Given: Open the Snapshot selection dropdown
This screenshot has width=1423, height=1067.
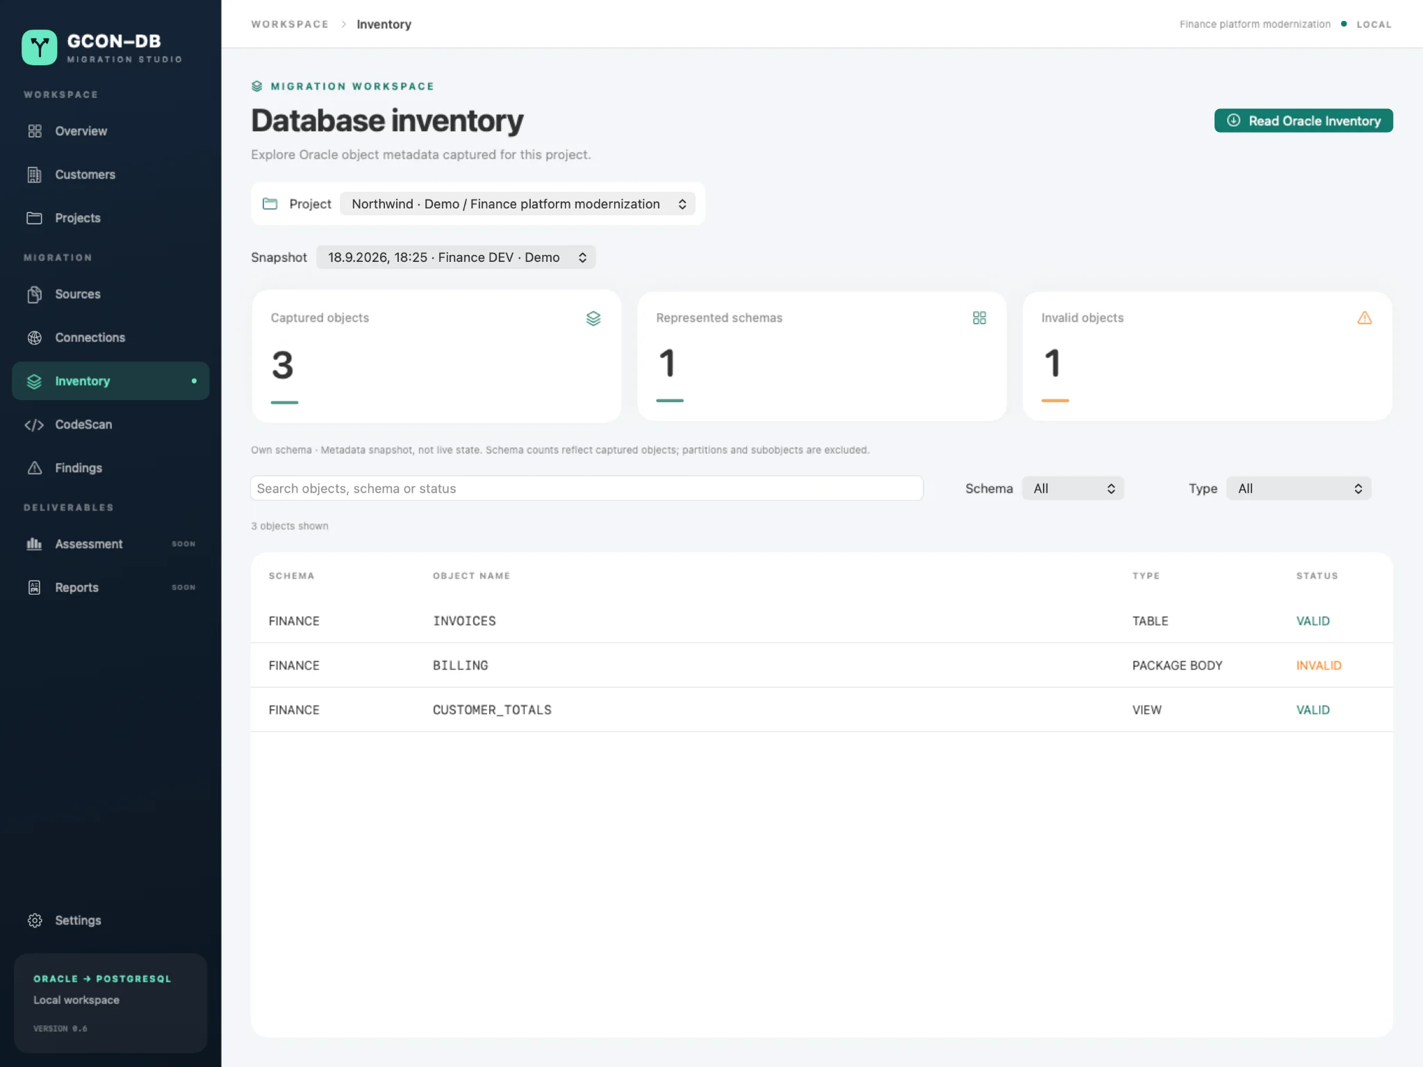Looking at the screenshot, I should click(x=456, y=257).
